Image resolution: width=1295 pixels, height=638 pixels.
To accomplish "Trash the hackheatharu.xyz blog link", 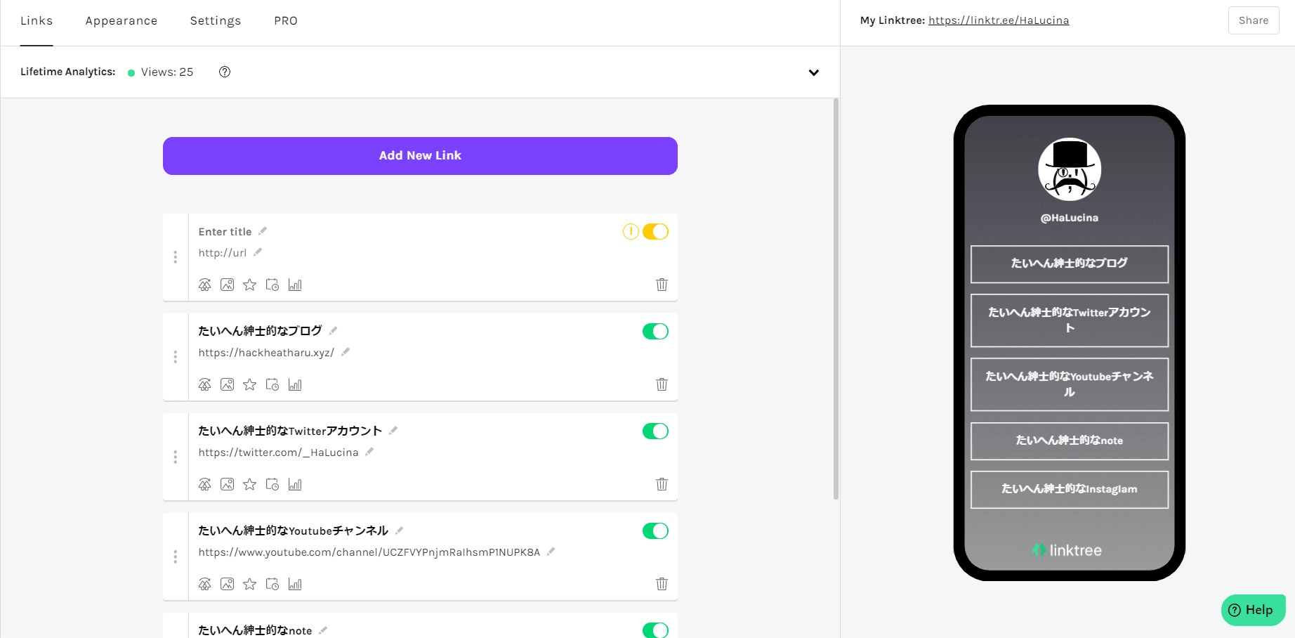I will click(662, 384).
